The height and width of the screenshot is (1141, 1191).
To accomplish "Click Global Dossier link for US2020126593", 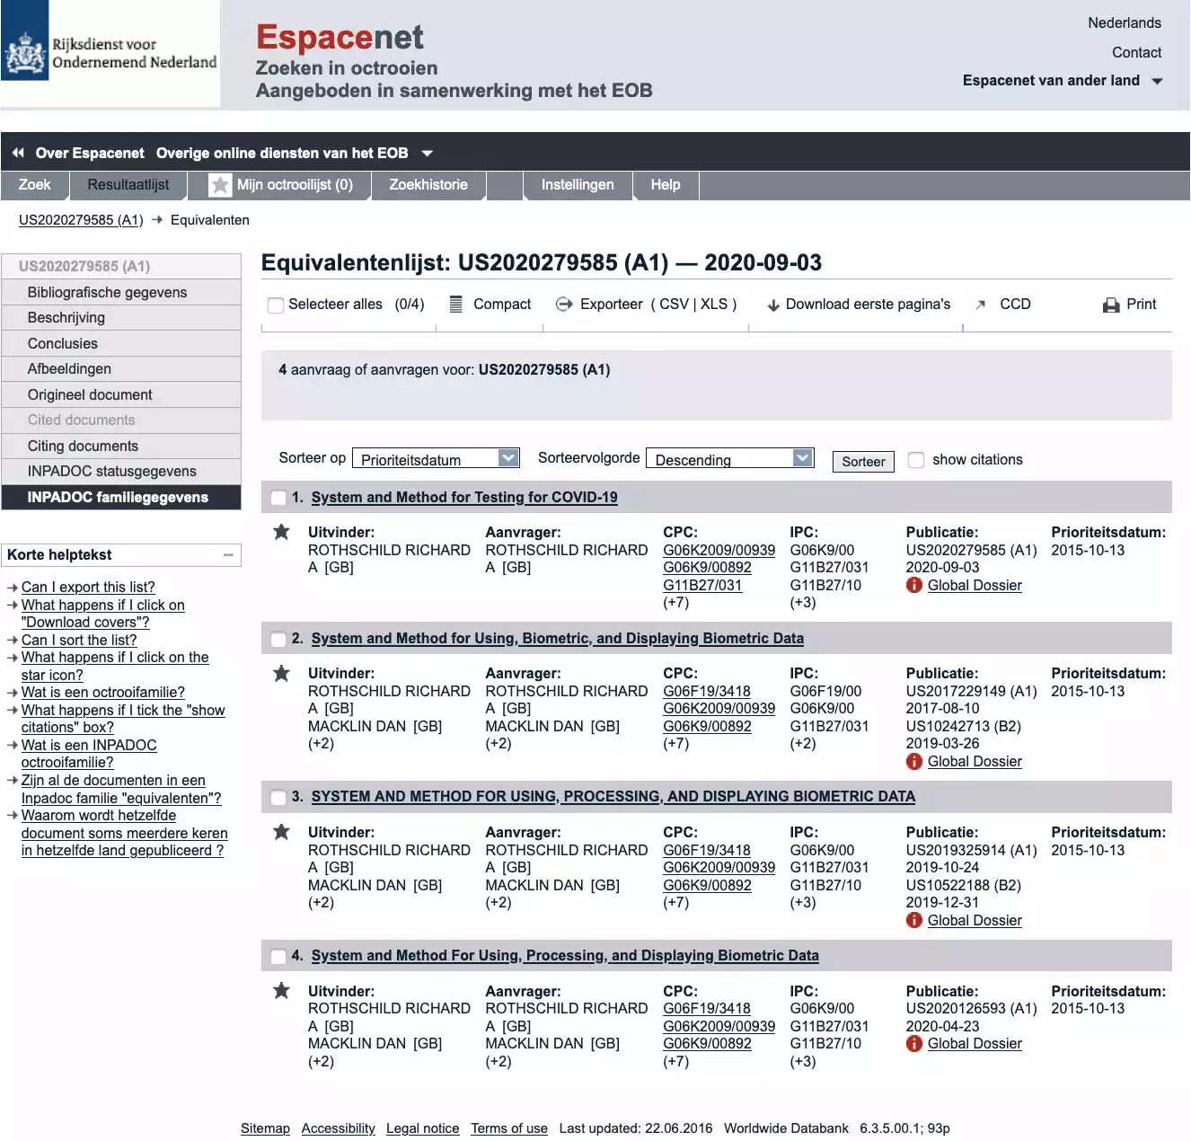I will pos(975,1044).
